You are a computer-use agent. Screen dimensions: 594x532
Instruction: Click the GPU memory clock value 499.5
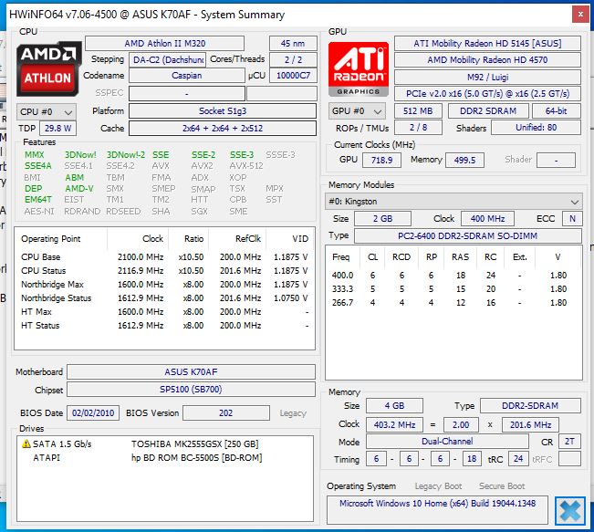pos(464,160)
